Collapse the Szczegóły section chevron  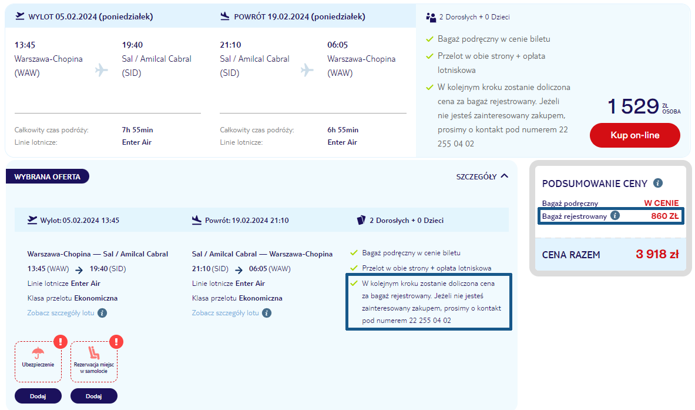tap(505, 176)
